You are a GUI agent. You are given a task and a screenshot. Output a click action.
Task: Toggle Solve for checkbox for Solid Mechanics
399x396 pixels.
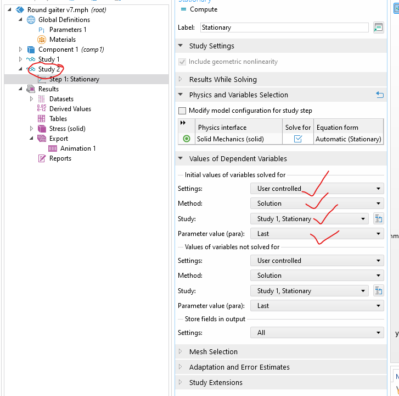pos(298,139)
